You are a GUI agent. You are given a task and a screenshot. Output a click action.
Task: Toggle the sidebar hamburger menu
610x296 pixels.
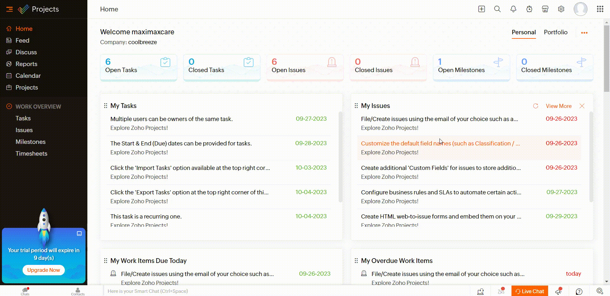point(10,9)
